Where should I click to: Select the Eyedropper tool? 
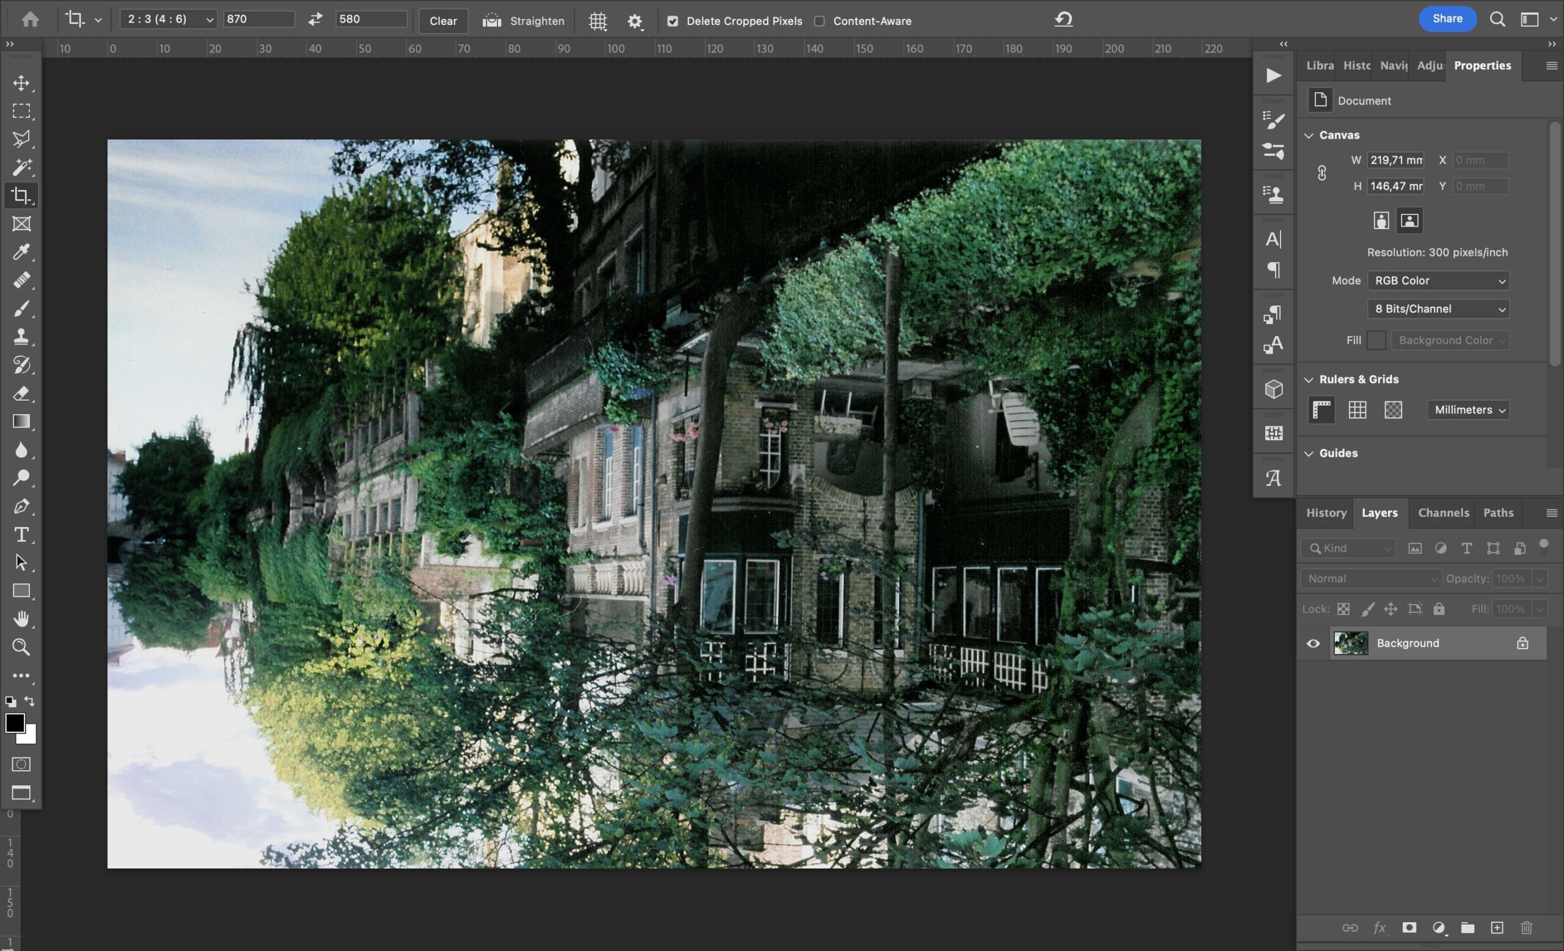(22, 252)
